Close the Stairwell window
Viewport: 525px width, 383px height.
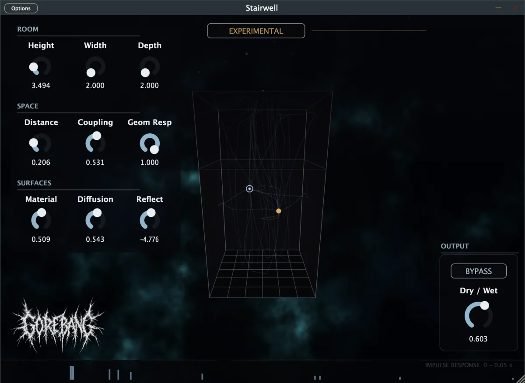[x=515, y=8]
